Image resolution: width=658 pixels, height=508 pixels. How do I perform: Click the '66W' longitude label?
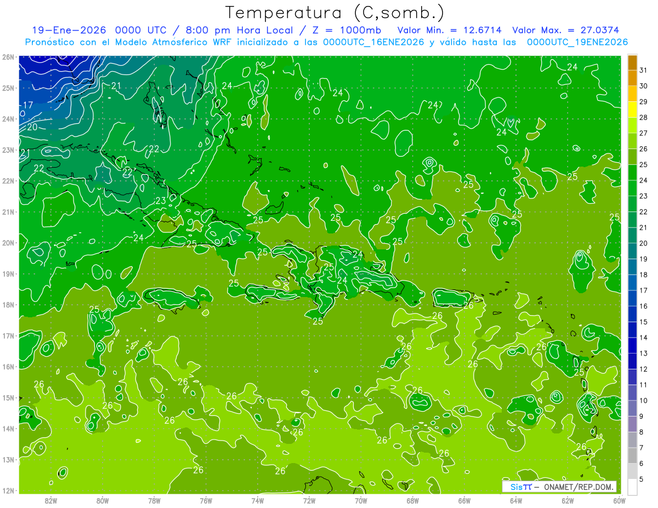[x=464, y=501]
